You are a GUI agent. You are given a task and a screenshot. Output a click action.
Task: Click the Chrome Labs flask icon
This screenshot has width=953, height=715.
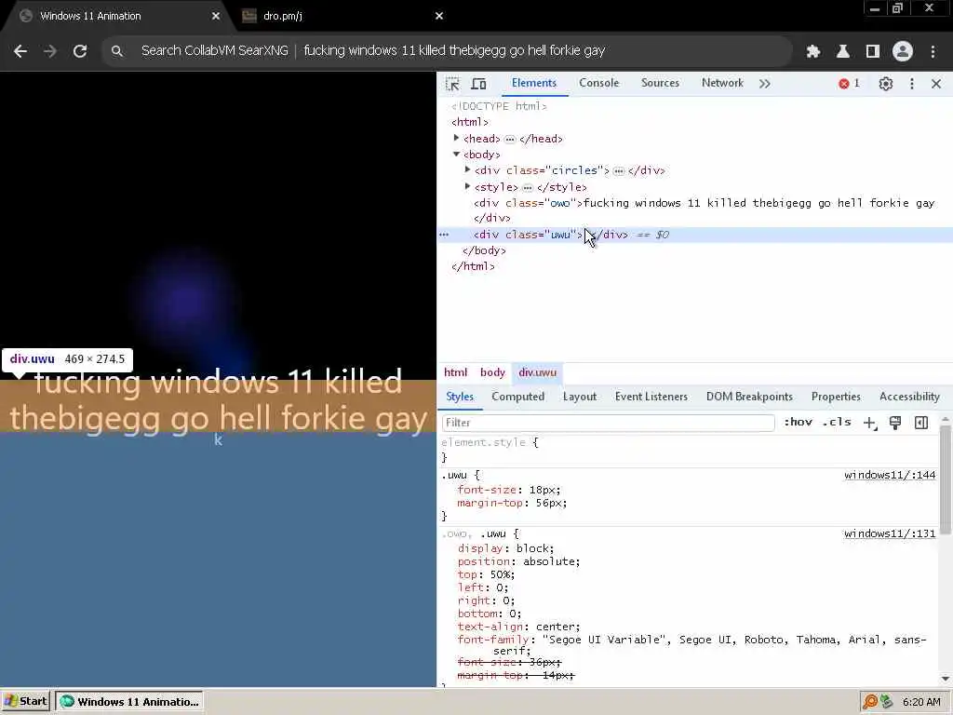[843, 52]
